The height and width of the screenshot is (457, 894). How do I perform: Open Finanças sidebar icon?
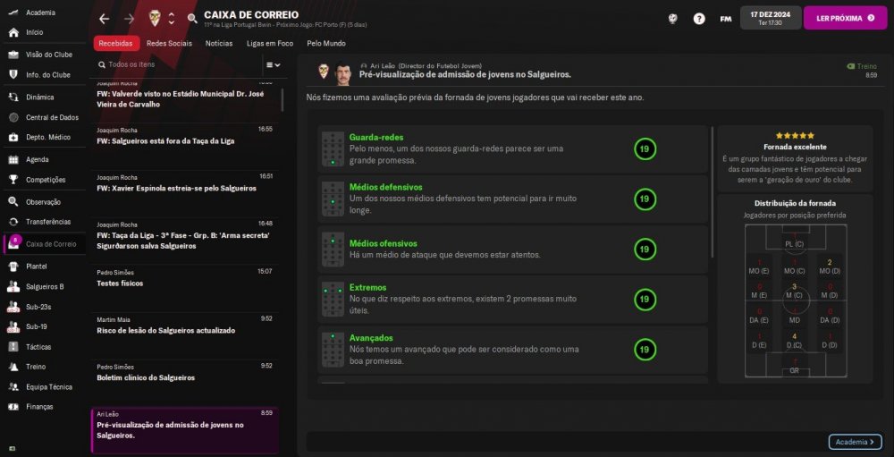[14, 407]
